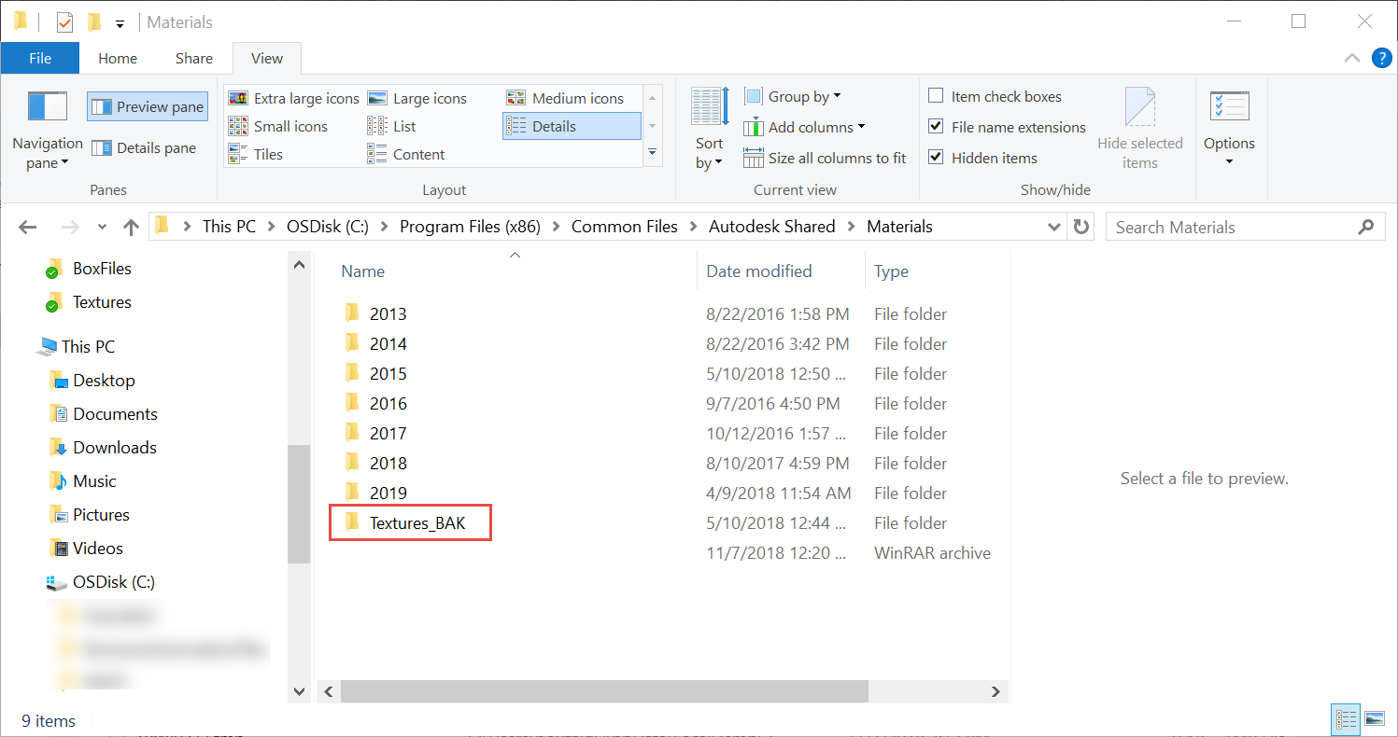Open Documents in navigation pane
This screenshot has width=1398, height=737.
click(115, 414)
